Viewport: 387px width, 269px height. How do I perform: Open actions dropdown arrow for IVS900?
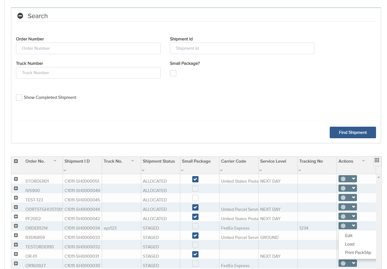coord(353,188)
